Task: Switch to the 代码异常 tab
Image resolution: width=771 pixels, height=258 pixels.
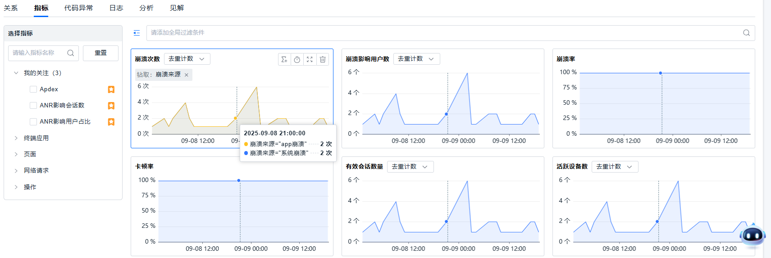Action: click(78, 8)
